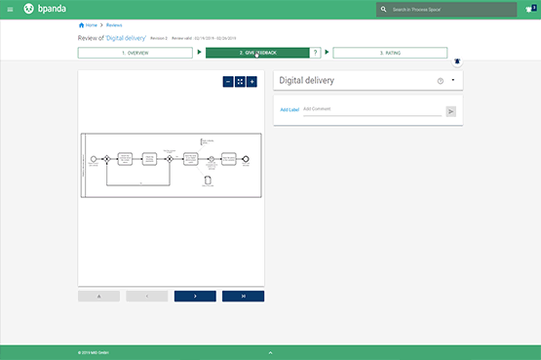
Task: Click the help icon beside Digital delivery
Action: (441, 81)
